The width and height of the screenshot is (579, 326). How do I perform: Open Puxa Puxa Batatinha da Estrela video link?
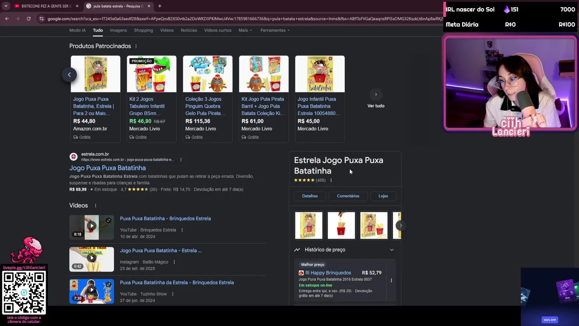(177, 283)
